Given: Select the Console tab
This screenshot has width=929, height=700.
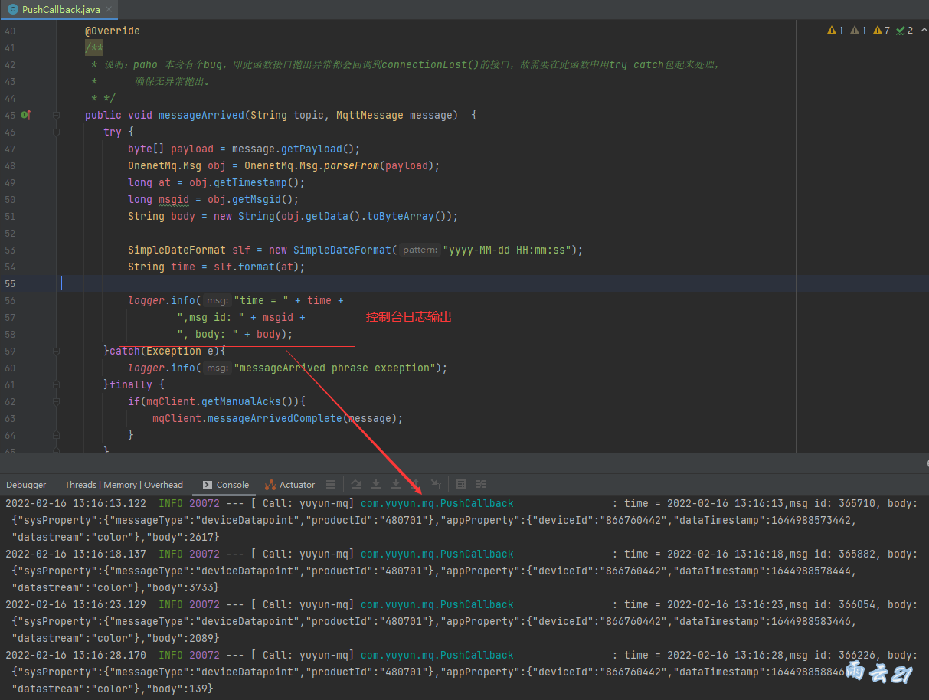Looking at the screenshot, I should 226,485.
